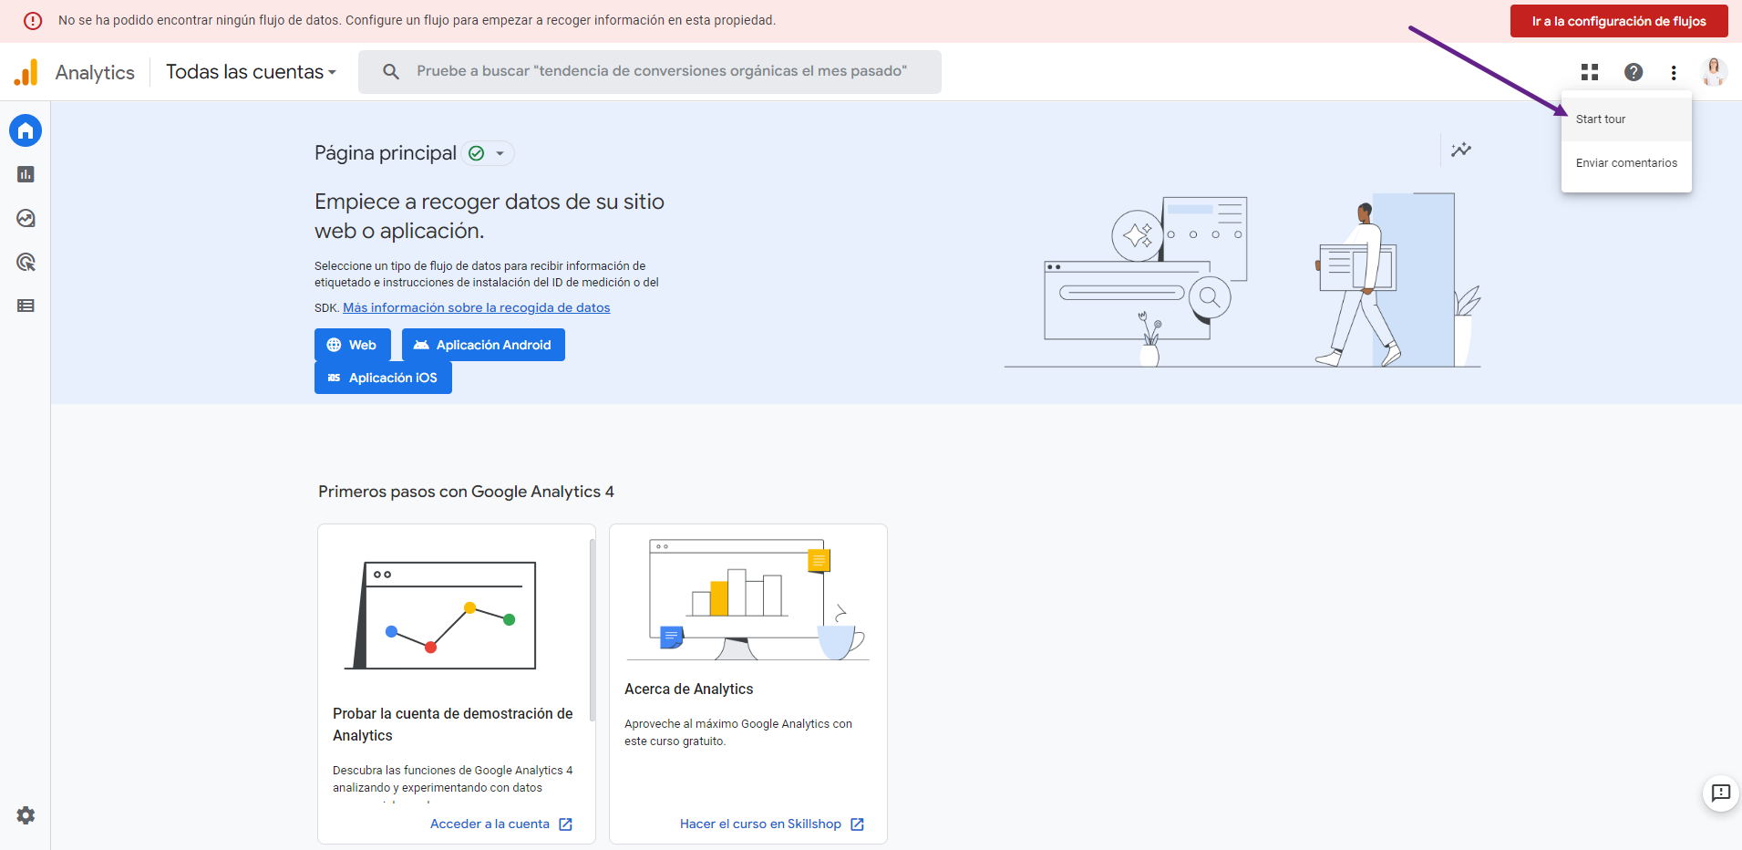
Task: Click the search magnifier icon
Action: (391, 71)
